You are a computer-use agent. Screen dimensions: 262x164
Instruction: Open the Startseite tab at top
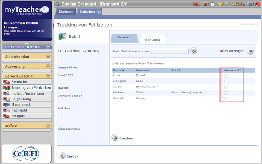click(x=66, y=12)
